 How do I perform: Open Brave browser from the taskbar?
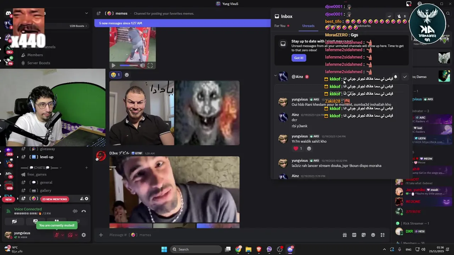259,249
